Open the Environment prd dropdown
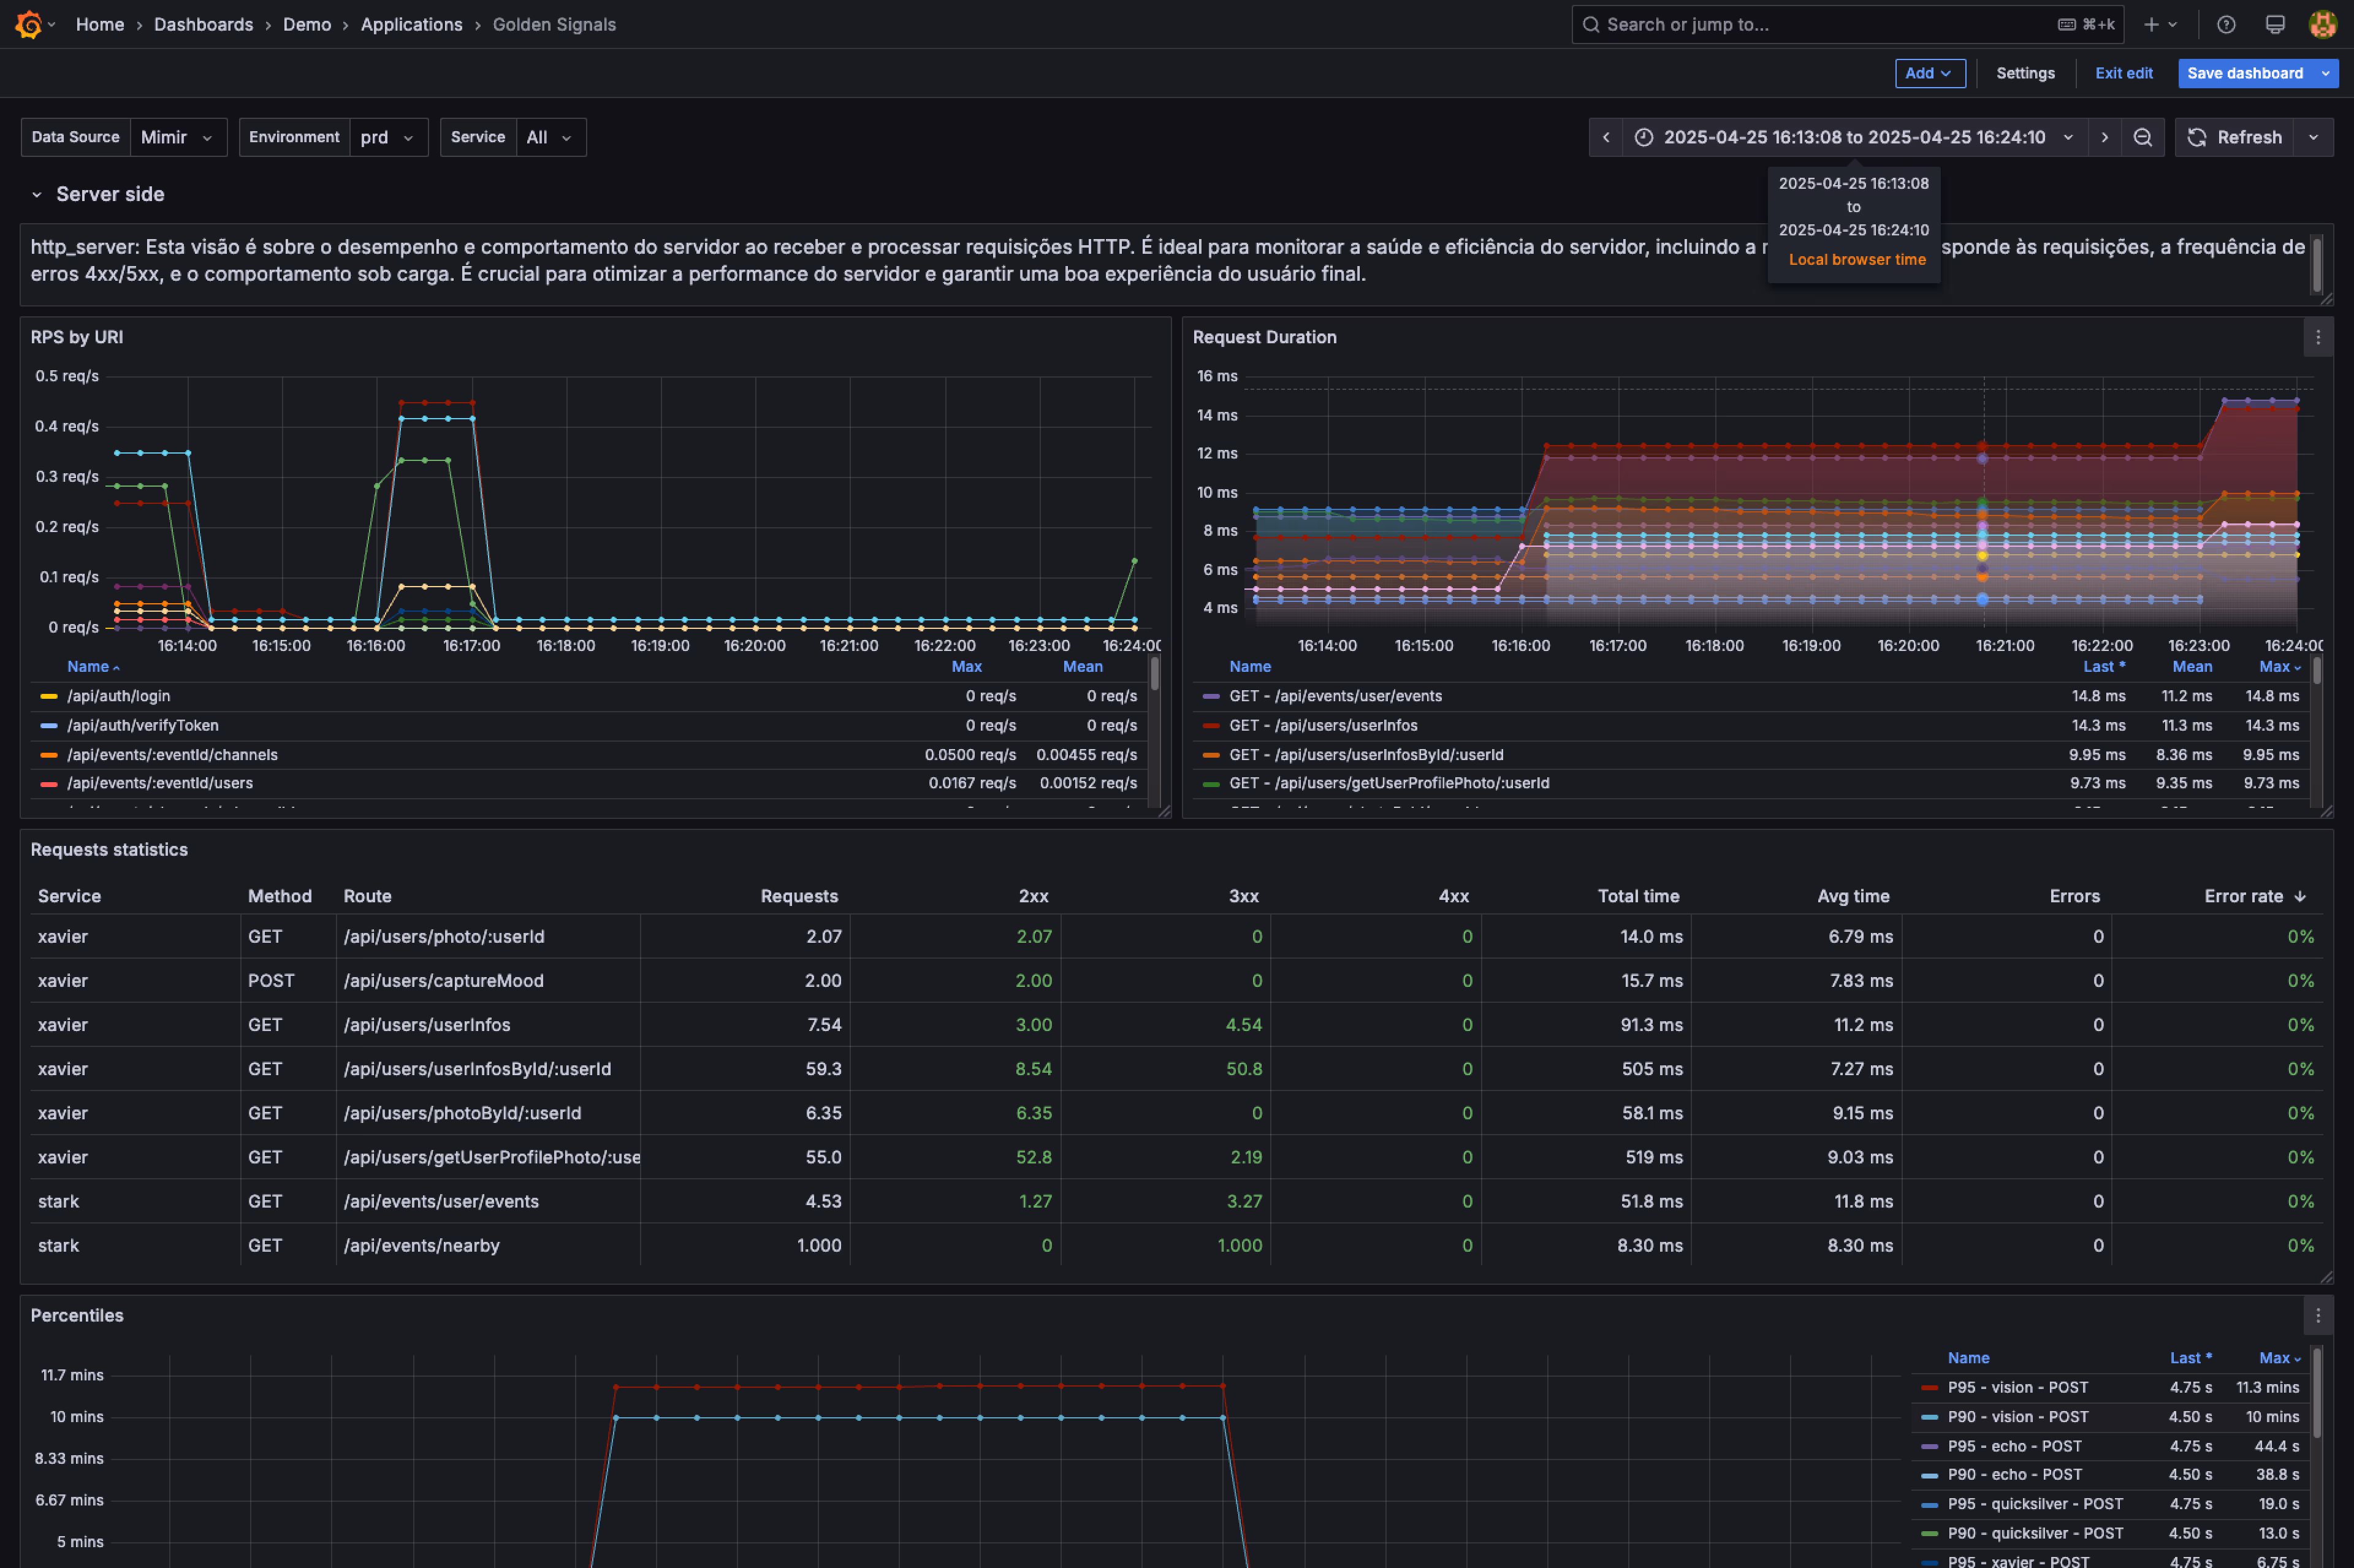The image size is (2354, 1568). tap(387, 137)
